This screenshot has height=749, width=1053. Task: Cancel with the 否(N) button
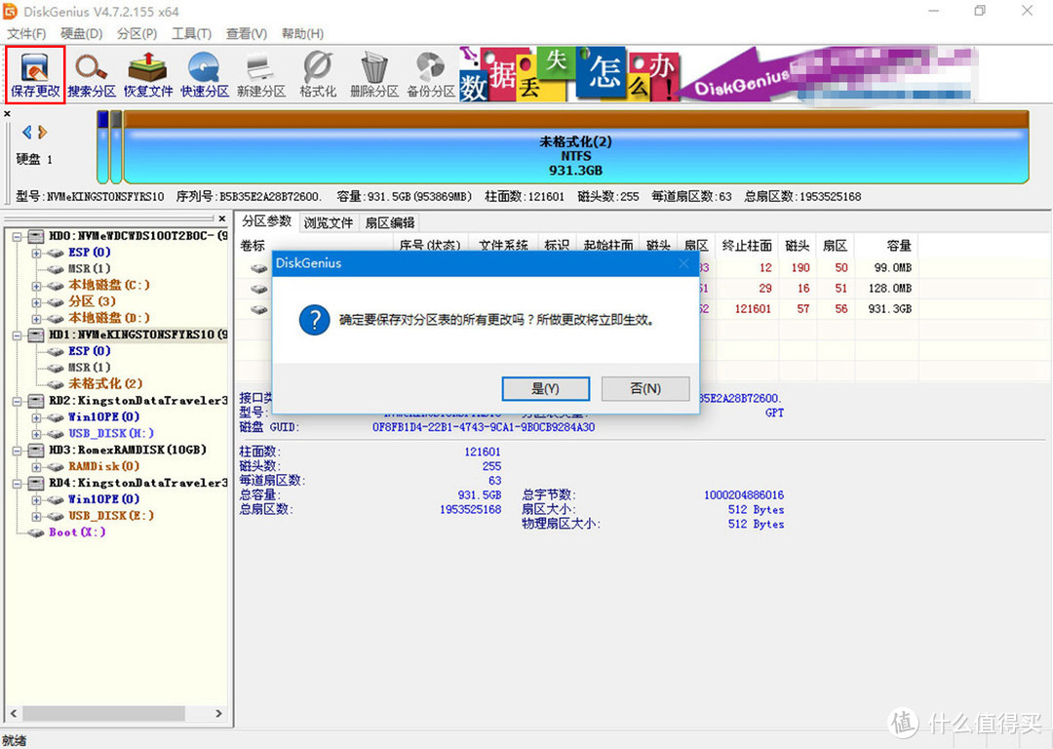tap(645, 388)
